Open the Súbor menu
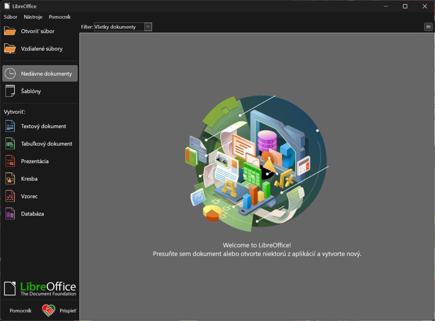 (10, 17)
